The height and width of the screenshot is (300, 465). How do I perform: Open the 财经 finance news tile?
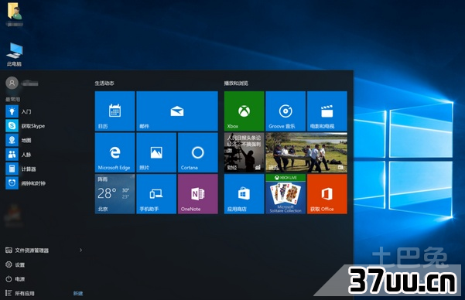244,152
